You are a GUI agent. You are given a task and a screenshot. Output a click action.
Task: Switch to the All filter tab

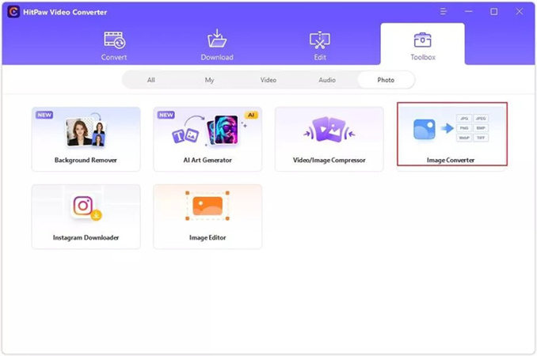[151, 80]
